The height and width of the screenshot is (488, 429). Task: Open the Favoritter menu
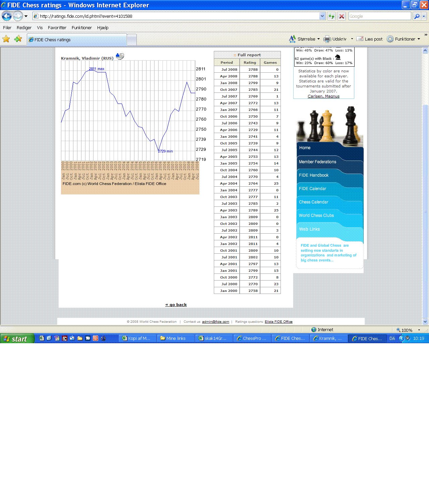[x=57, y=27]
